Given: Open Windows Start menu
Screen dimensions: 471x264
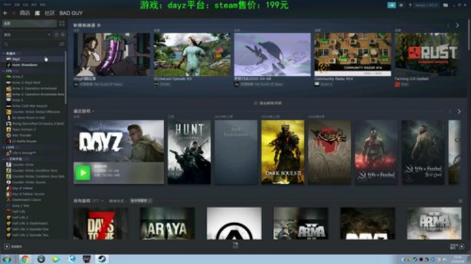Looking at the screenshot, I should tap(7, 259).
